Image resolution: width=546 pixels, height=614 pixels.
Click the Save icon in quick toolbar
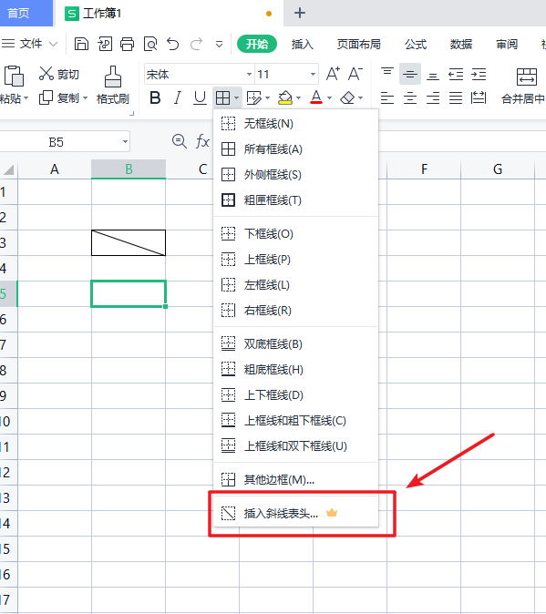click(x=81, y=44)
